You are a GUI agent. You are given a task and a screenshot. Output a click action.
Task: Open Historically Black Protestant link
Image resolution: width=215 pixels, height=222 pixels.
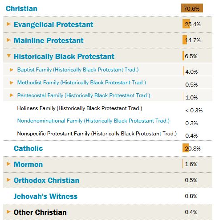tap(64, 56)
